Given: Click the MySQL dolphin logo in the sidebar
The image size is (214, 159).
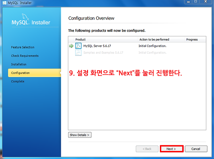Looking at the screenshot, I should (x=25, y=17).
